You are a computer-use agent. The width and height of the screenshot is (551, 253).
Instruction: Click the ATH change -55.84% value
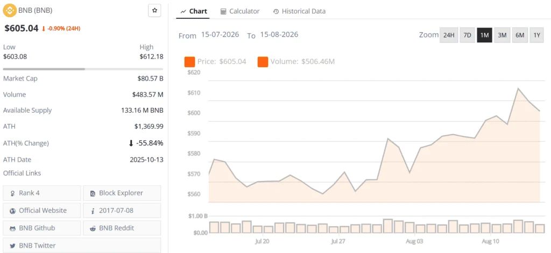click(146, 143)
